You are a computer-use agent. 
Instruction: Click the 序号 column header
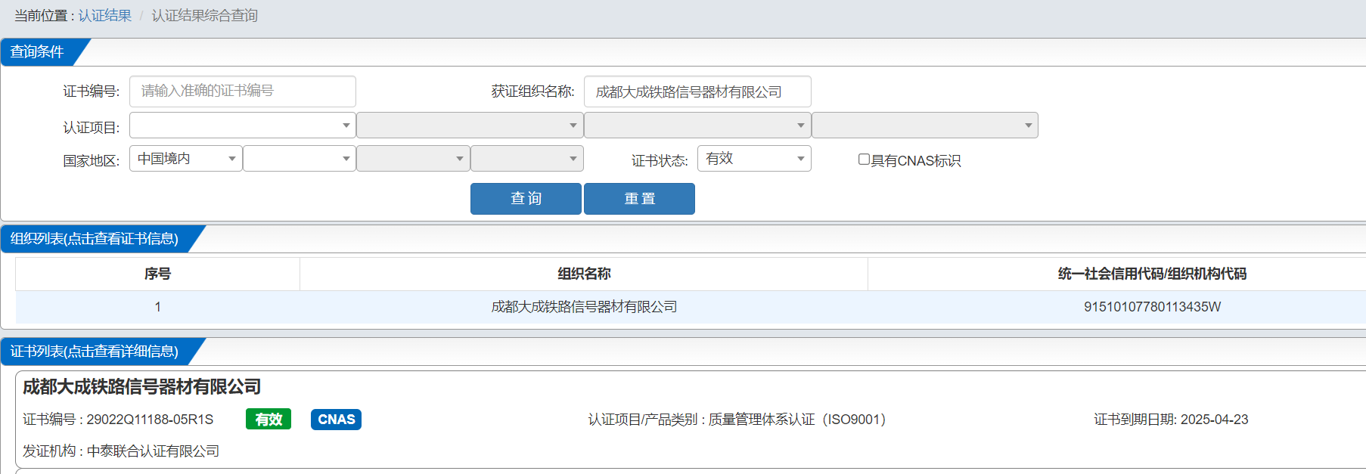tap(157, 274)
